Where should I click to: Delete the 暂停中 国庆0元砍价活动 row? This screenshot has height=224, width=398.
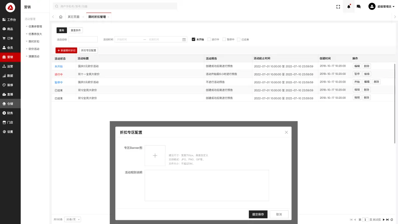pos(376,82)
